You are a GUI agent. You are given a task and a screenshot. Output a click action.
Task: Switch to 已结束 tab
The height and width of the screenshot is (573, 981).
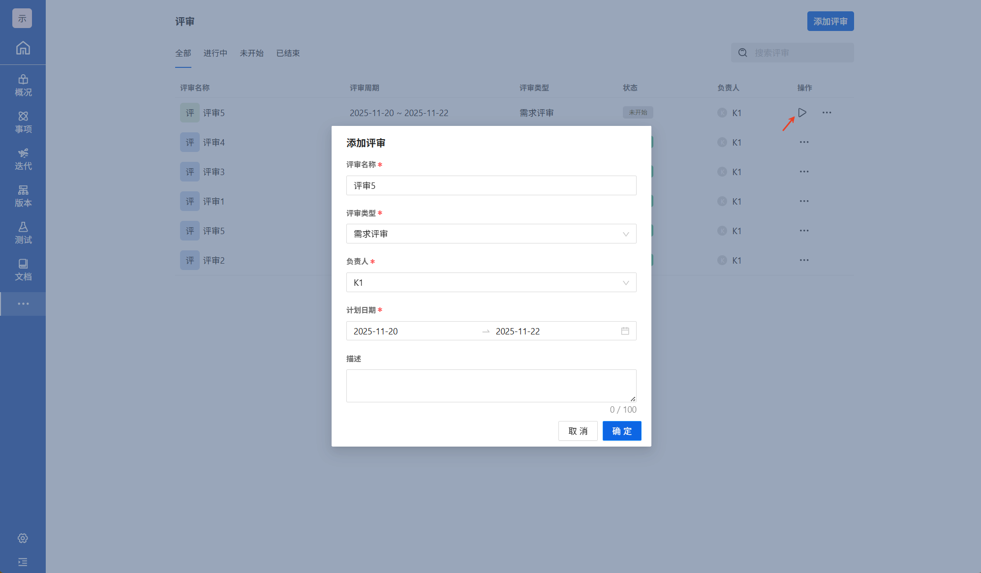click(x=288, y=53)
